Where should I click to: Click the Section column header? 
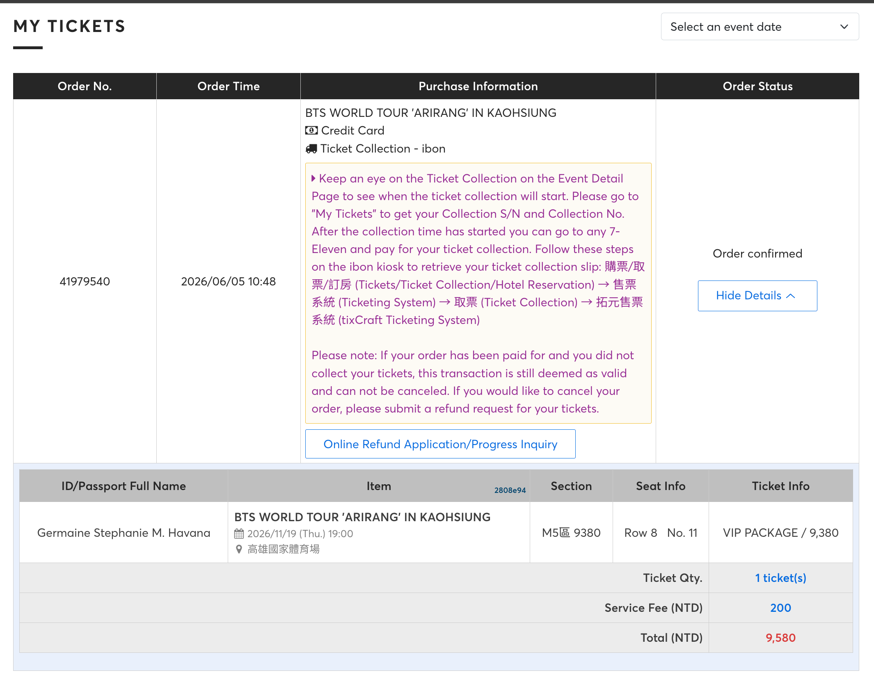coord(571,486)
